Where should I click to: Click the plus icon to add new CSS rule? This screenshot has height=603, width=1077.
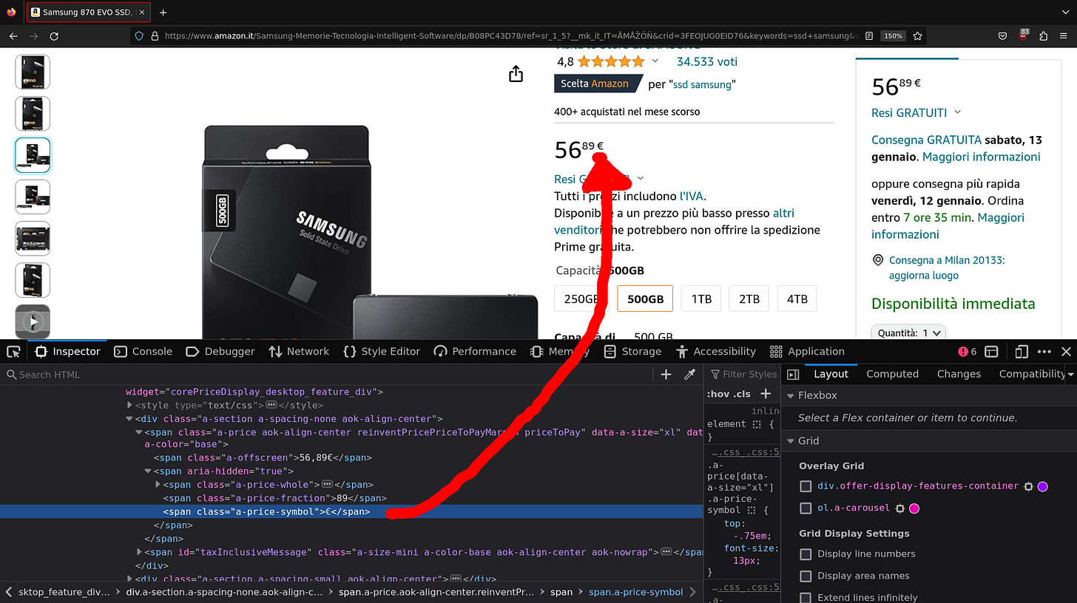pos(665,375)
